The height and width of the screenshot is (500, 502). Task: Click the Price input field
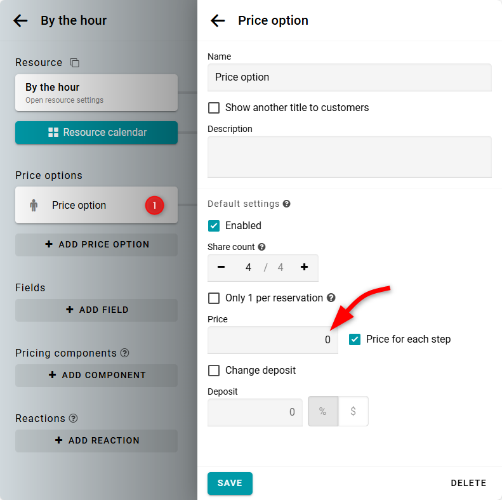273,339
